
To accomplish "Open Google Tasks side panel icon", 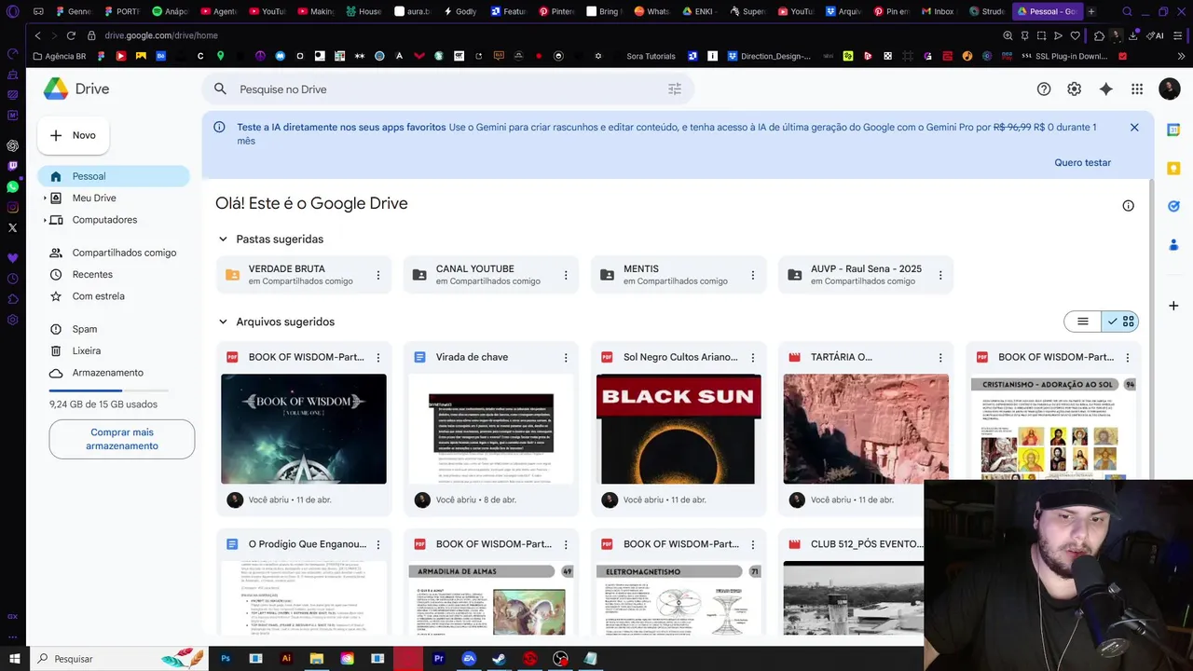I will point(1173,206).
